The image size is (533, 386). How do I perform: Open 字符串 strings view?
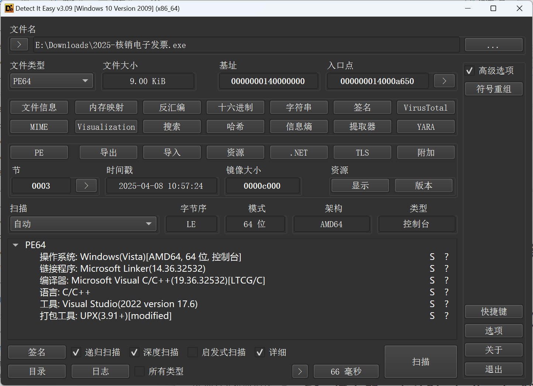299,107
